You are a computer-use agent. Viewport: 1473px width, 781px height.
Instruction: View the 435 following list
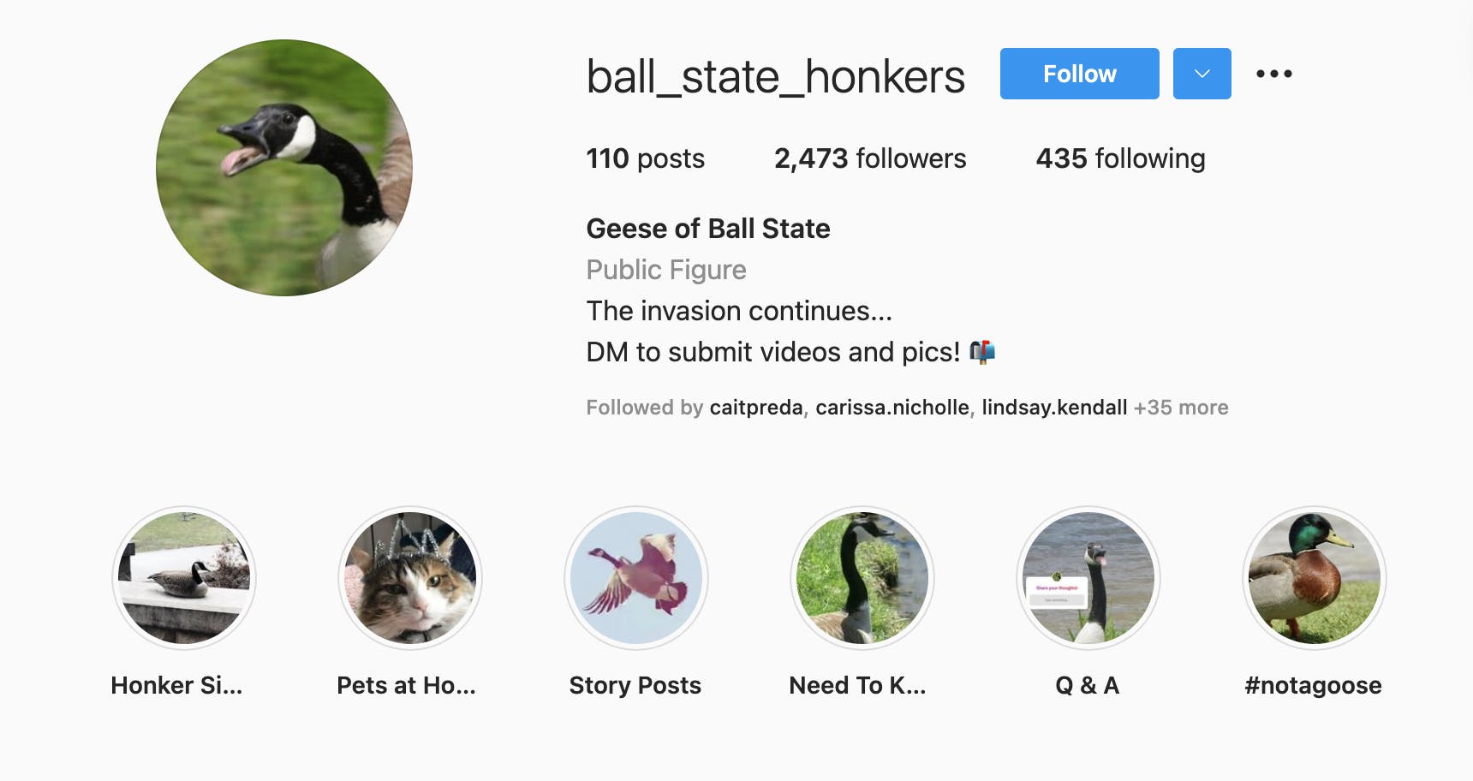point(1120,158)
